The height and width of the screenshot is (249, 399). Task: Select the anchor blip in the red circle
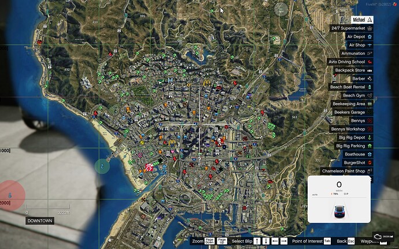pyautogui.click(x=10, y=195)
